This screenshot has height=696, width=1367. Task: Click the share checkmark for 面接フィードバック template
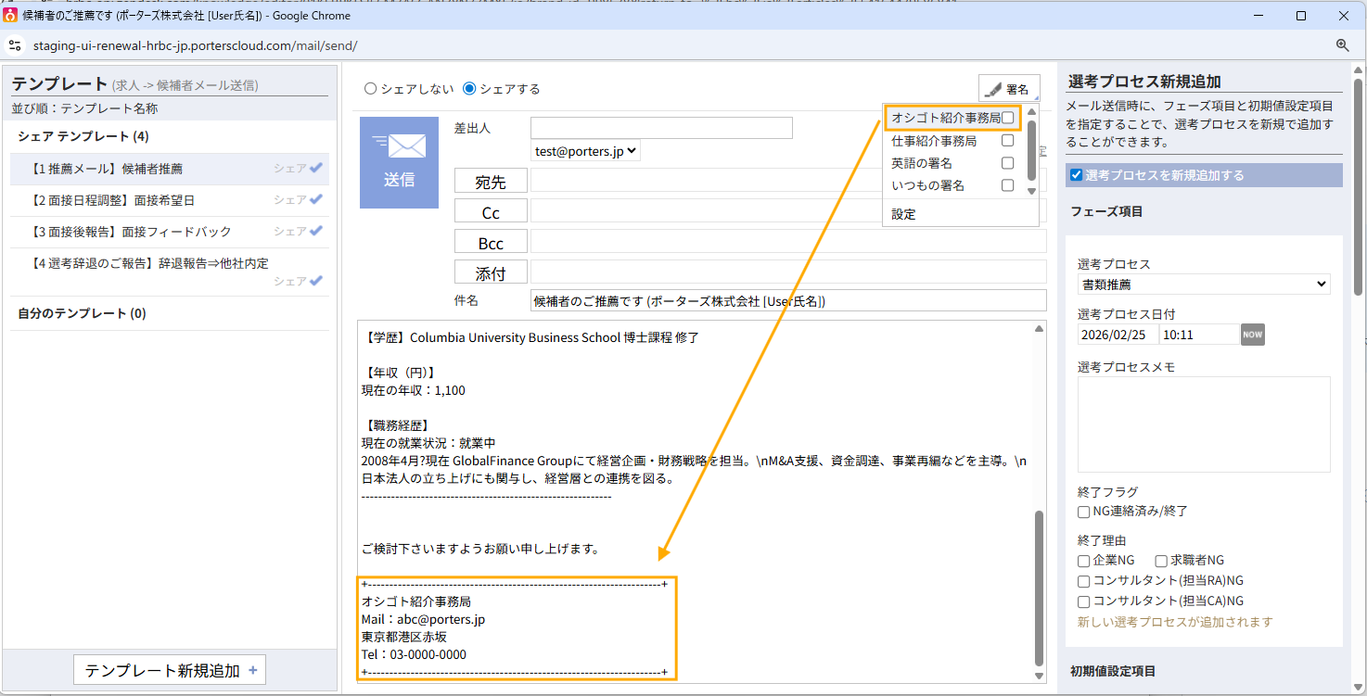click(316, 231)
